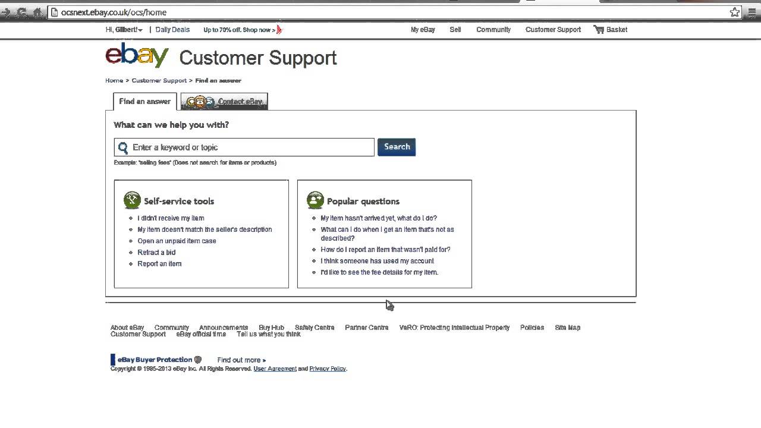Click the Basket link

[617, 30]
